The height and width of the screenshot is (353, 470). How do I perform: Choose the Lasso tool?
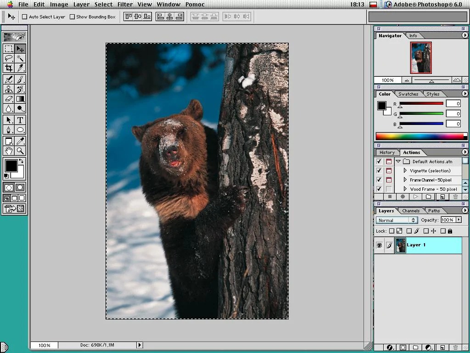point(9,58)
